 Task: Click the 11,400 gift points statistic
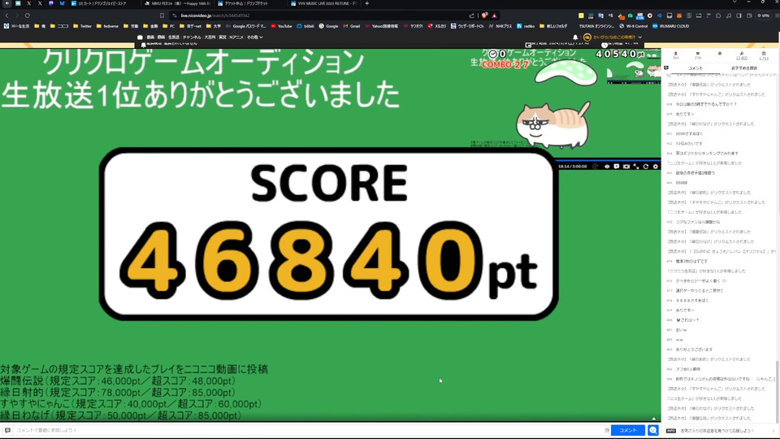[741, 55]
